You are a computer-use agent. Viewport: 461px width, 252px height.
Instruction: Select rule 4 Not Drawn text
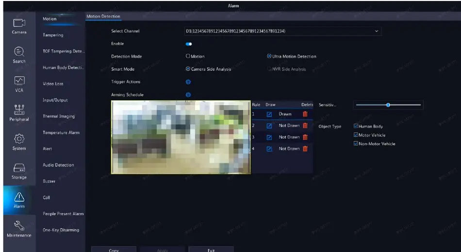pos(289,149)
